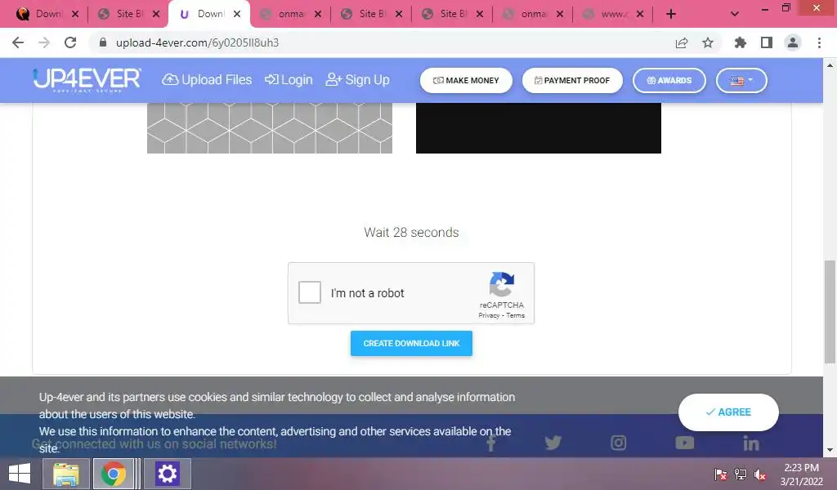
Task: Click the PAYMENT PROOF button
Action: (572, 81)
